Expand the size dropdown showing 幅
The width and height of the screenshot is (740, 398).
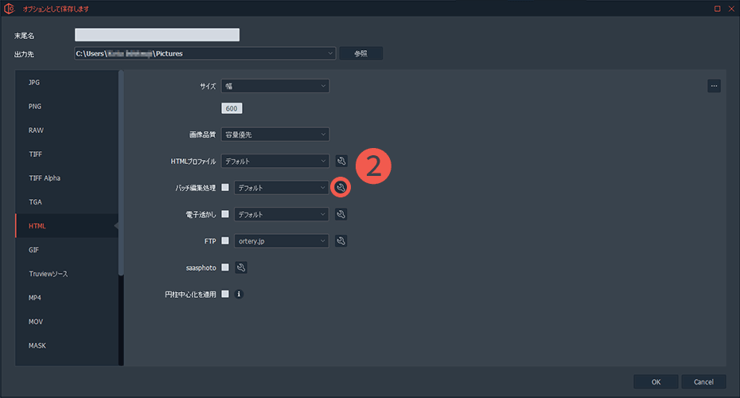click(x=275, y=86)
